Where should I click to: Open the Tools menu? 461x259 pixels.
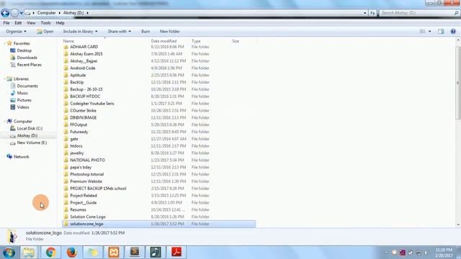coord(45,23)
